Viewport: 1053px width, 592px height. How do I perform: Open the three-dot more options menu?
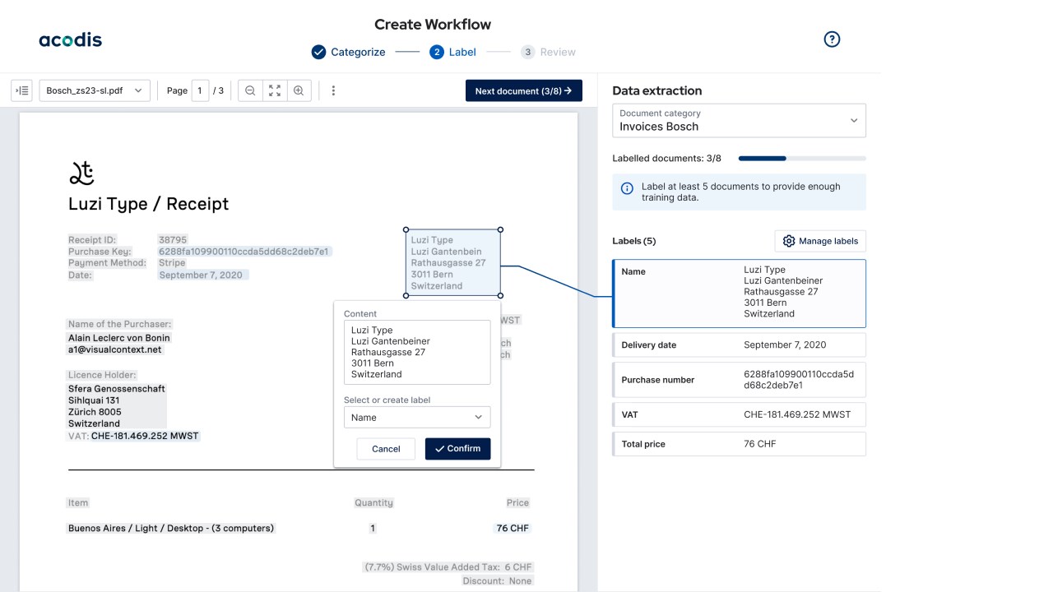point(333,90)
